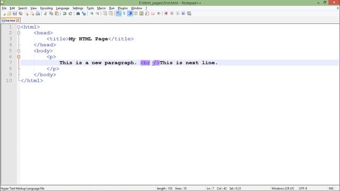Toggle the Document map panel

pyautogui.click(x=141, y=14)
